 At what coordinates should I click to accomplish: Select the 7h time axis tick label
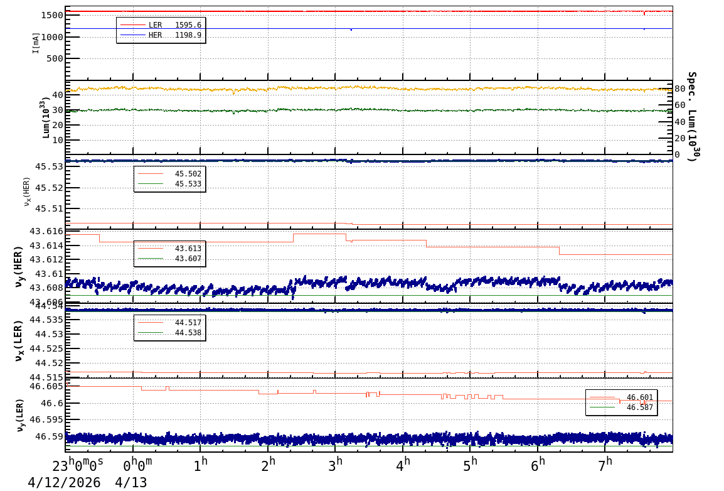coord(605,465)
